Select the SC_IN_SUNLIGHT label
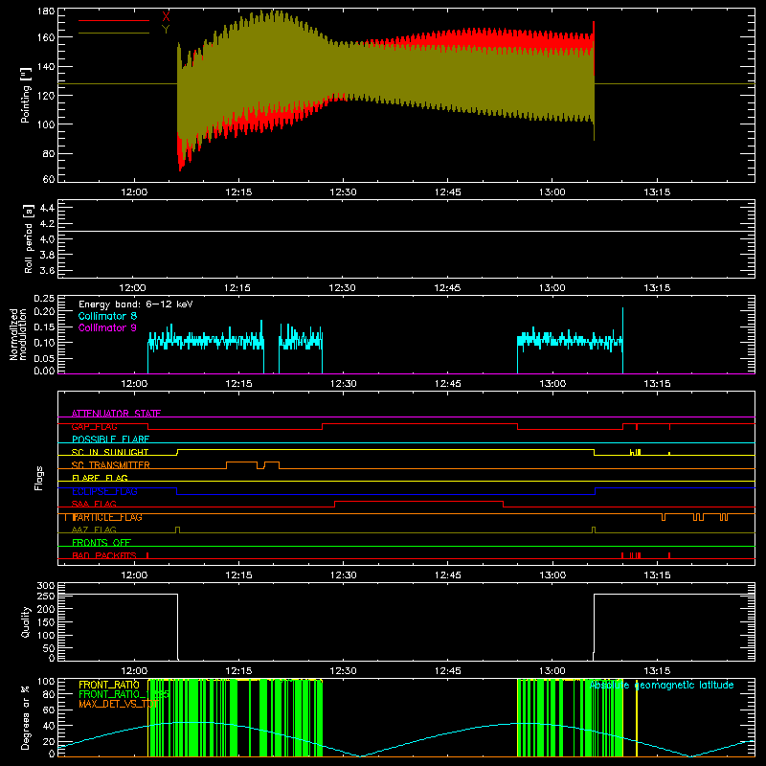Screen dimensions: 766x766 110,452
